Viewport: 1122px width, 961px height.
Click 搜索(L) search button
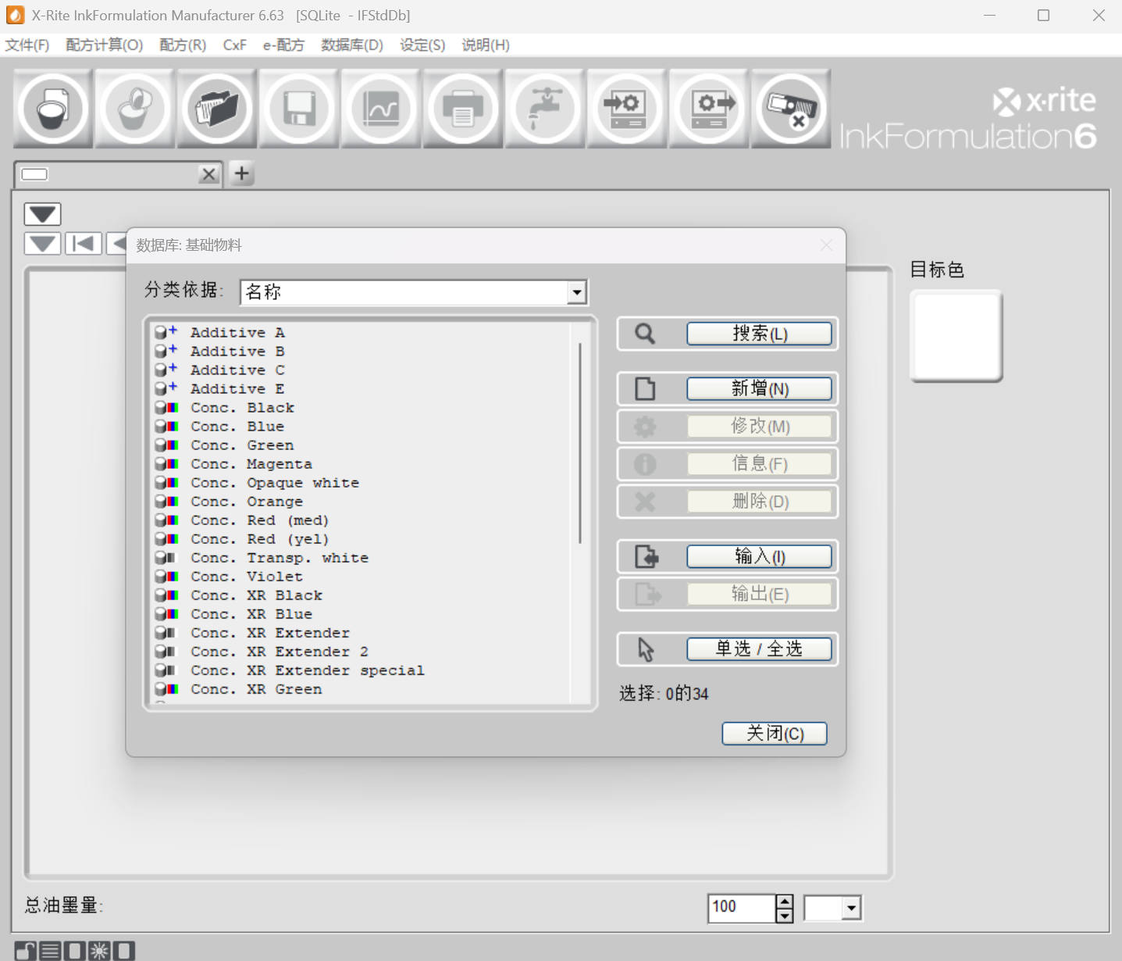tap(759, 334)
